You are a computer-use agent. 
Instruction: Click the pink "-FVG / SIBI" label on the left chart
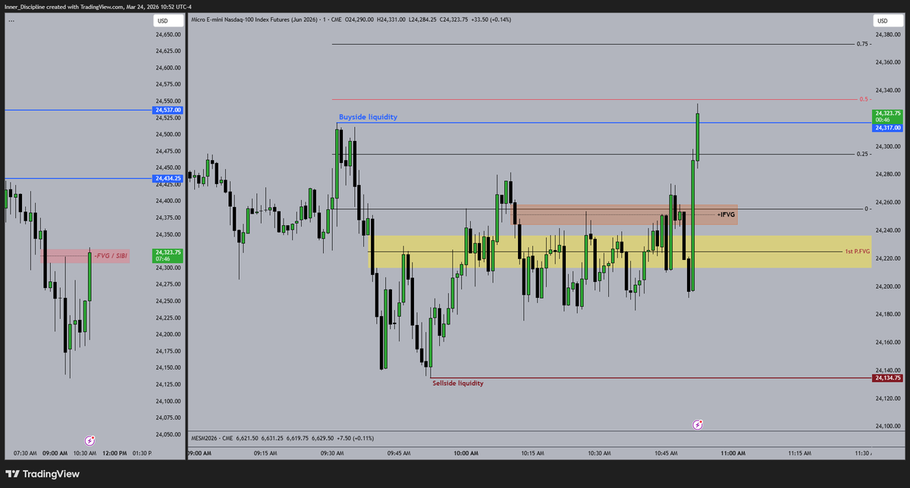click(111, 255)
